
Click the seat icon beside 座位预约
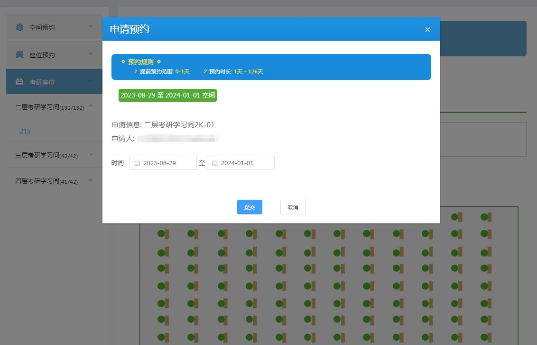pos(19,55)
